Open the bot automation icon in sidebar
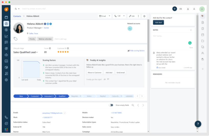The image size is (209, 136). 6,55
